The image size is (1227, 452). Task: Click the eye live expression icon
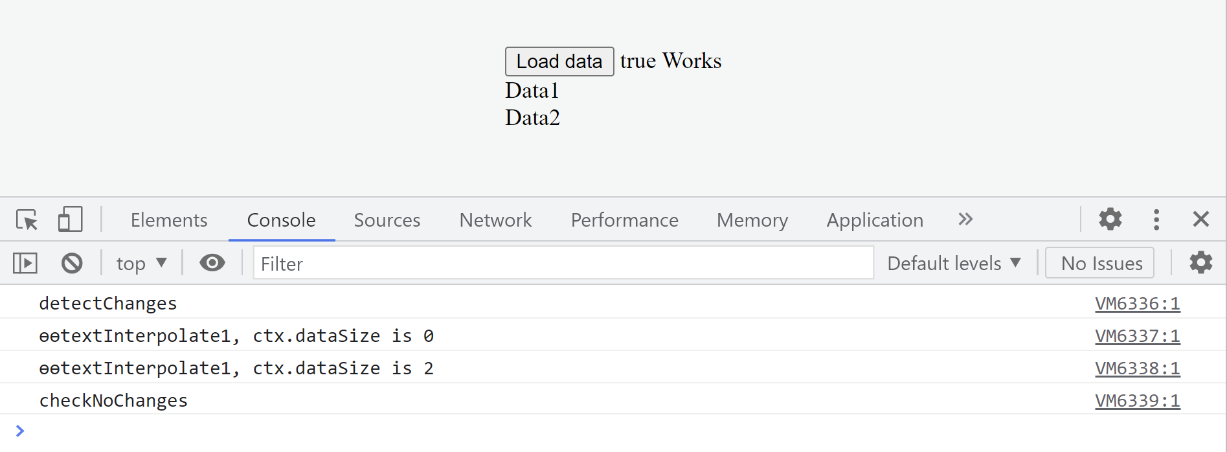pos(212,263)
